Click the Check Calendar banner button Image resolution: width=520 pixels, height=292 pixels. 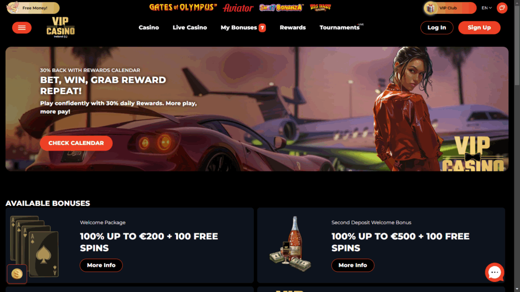(x=76, y=143)
